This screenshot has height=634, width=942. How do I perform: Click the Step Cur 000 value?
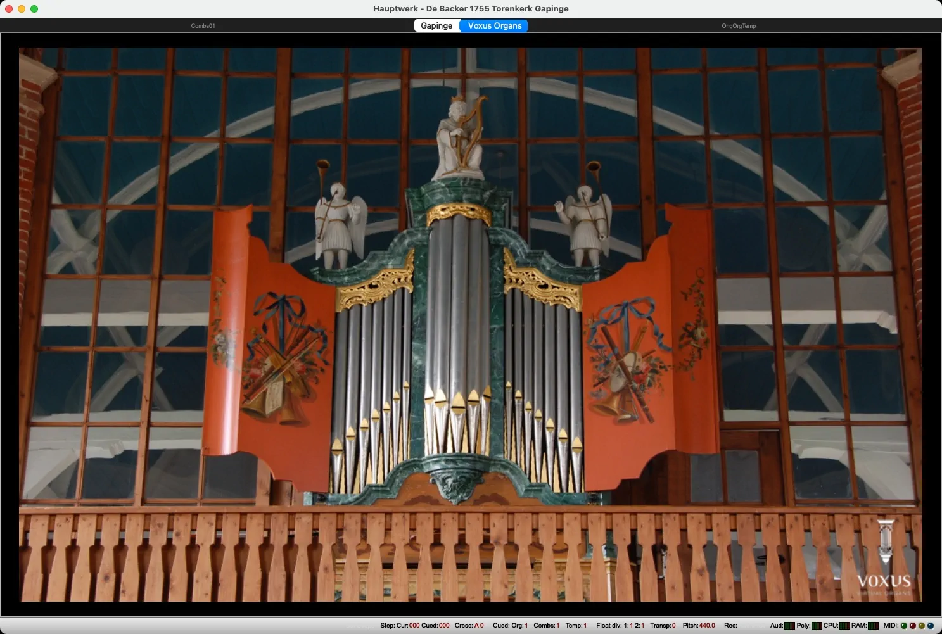click(x=414, y=626)
